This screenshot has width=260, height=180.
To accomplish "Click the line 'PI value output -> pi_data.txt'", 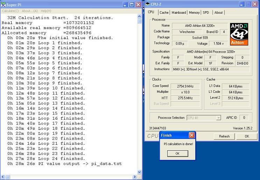I will pyautogui.click(x=64, y=164).
